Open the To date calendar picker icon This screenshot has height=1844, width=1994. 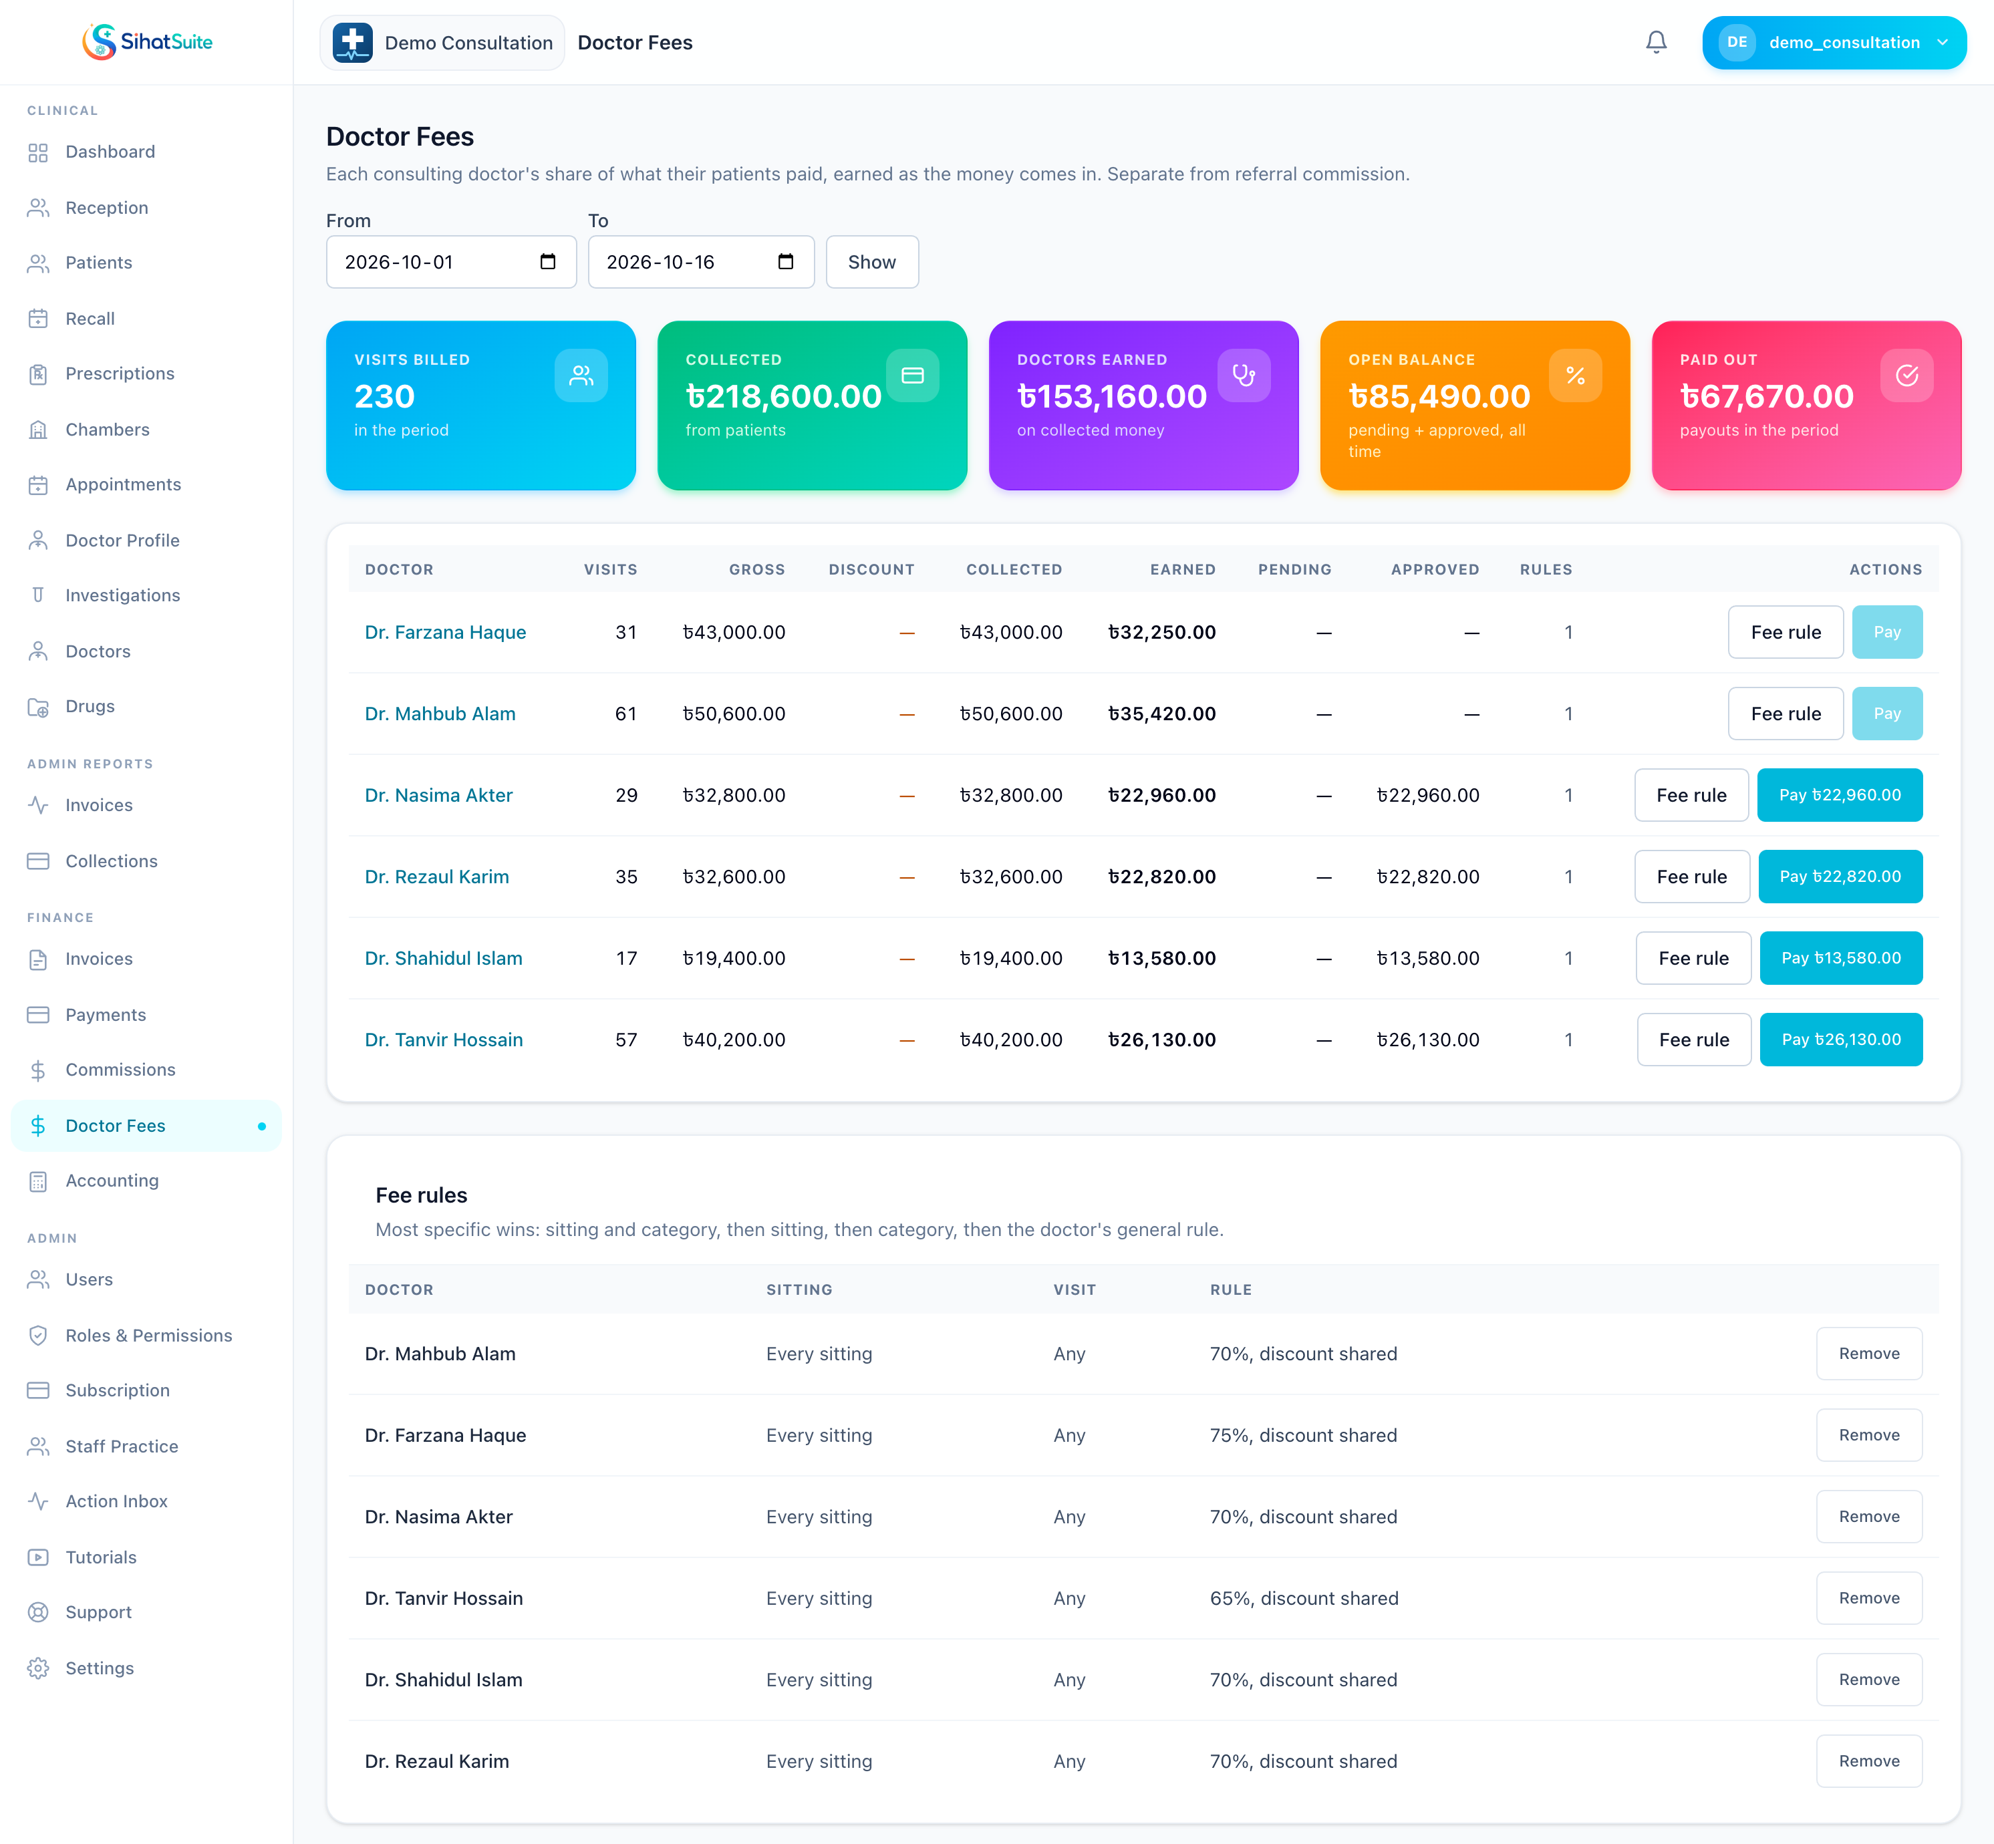785,261
